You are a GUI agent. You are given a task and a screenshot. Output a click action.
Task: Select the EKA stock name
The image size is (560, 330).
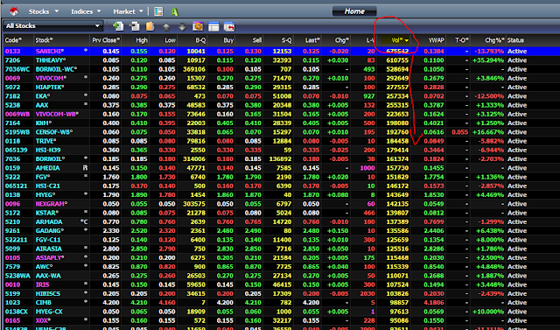[42, 95]
